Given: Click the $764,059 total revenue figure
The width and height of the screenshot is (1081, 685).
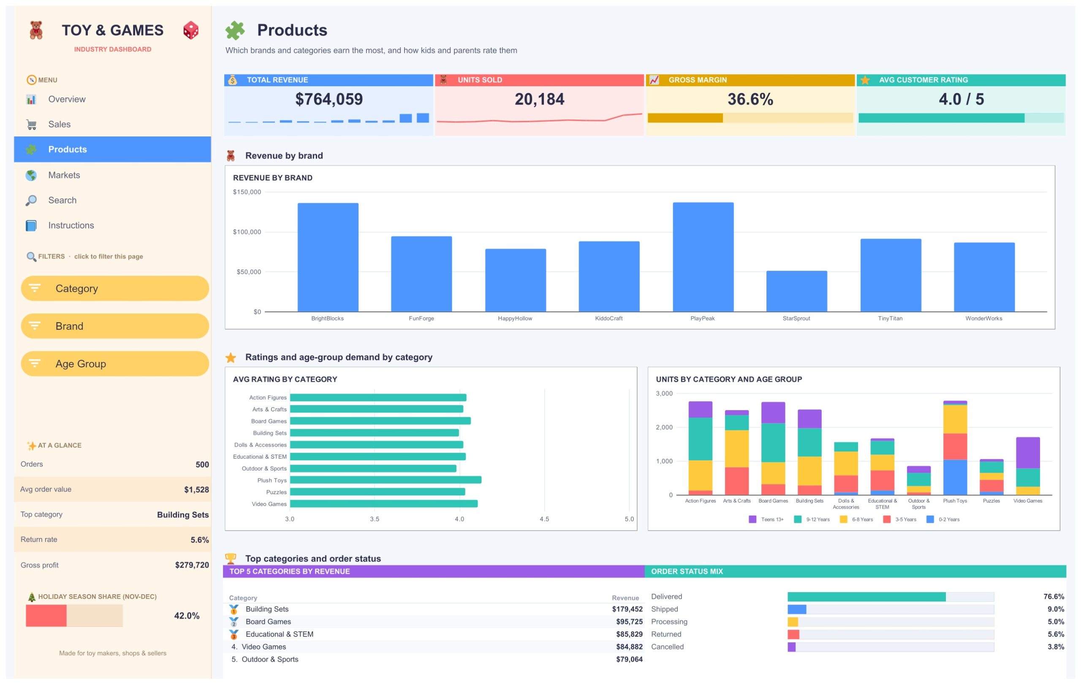Looking at the screenshot, I should (x=329, y=99).
